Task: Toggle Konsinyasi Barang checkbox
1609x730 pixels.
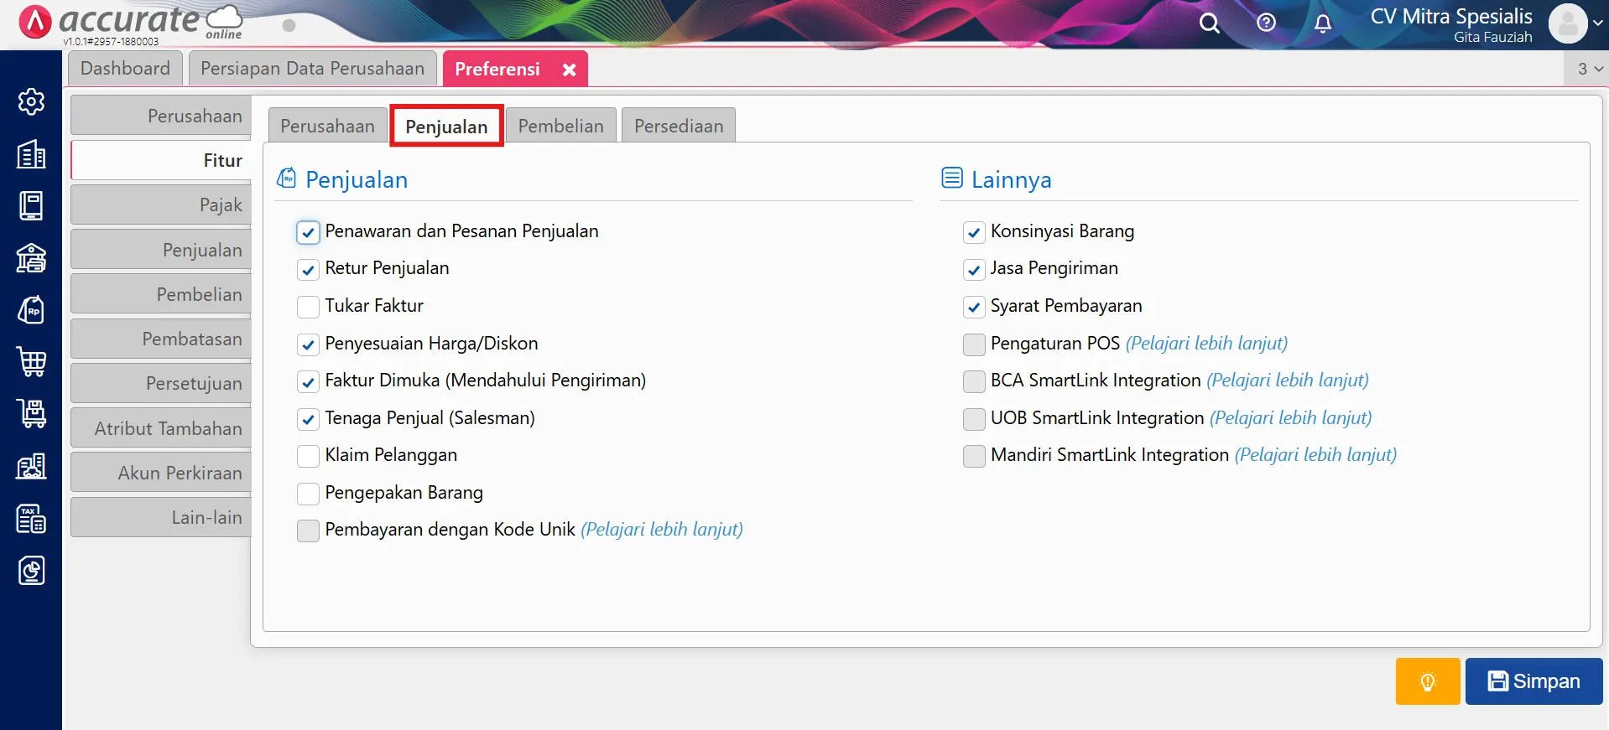Action: coord(973,232)
